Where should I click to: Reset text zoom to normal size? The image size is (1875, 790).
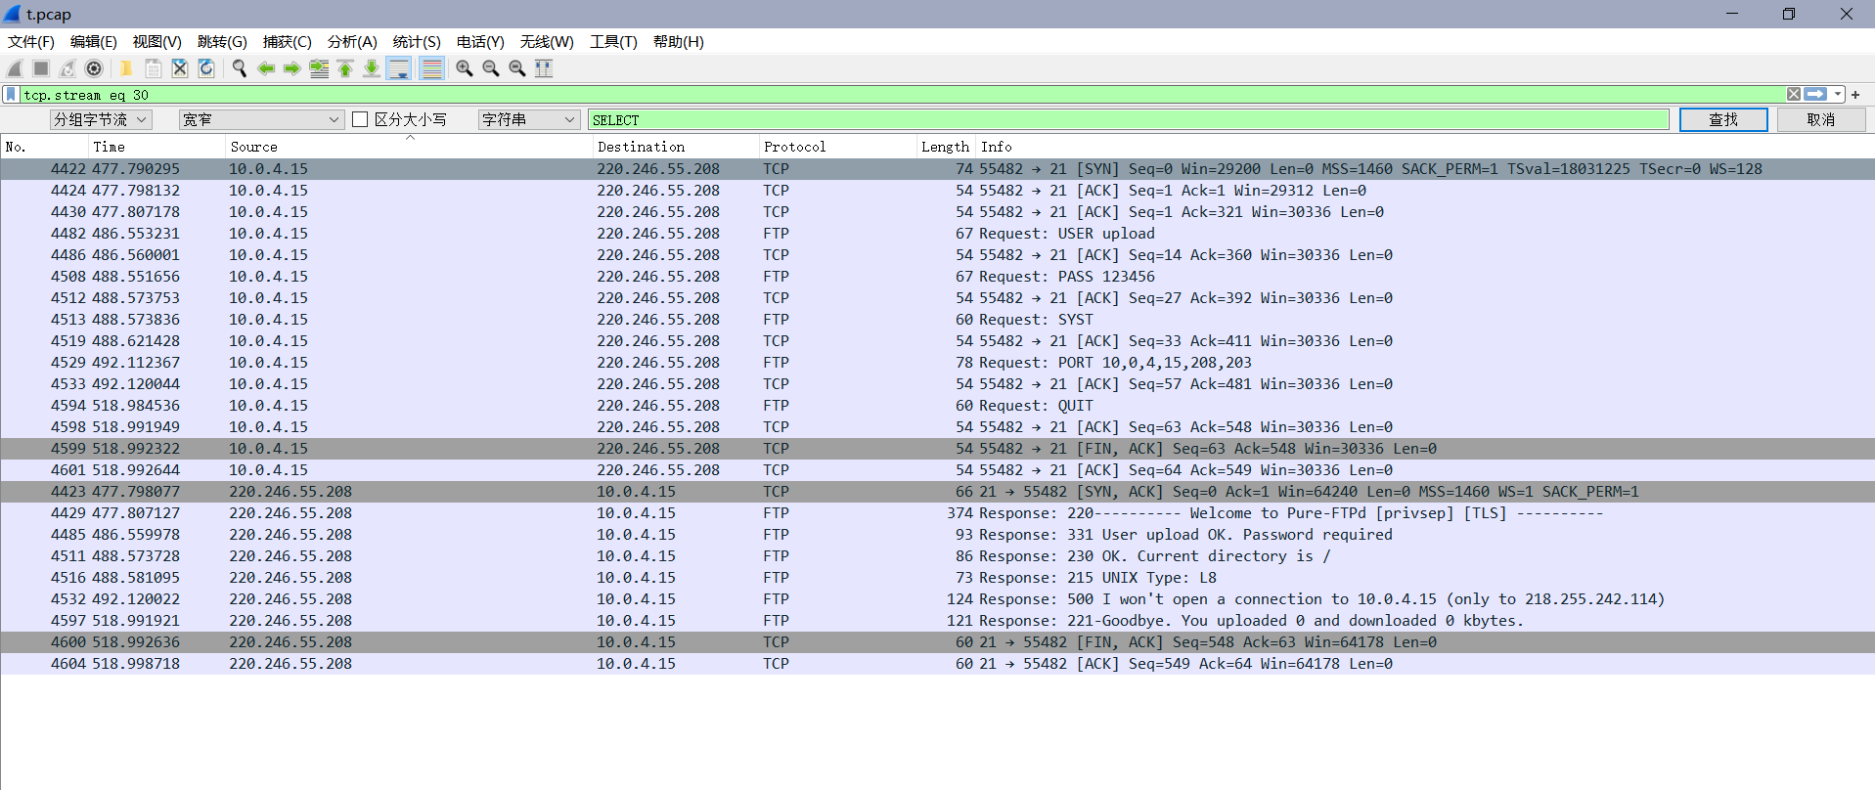pos(517,68)
